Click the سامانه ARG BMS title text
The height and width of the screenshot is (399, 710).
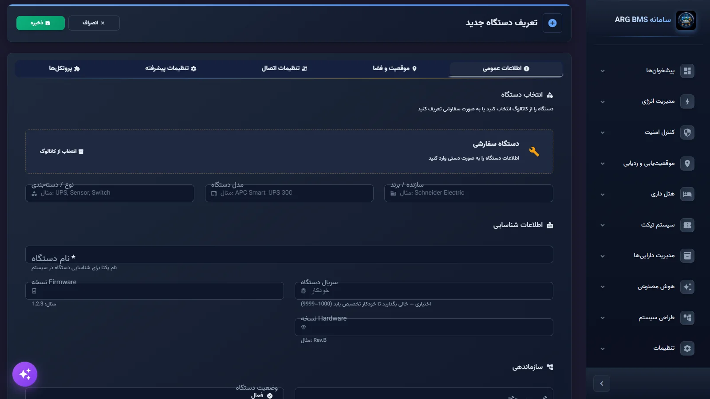click(x=643, y=20)
